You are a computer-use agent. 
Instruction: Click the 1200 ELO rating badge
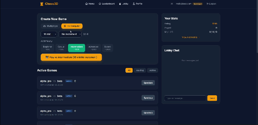tap(198, 4)
